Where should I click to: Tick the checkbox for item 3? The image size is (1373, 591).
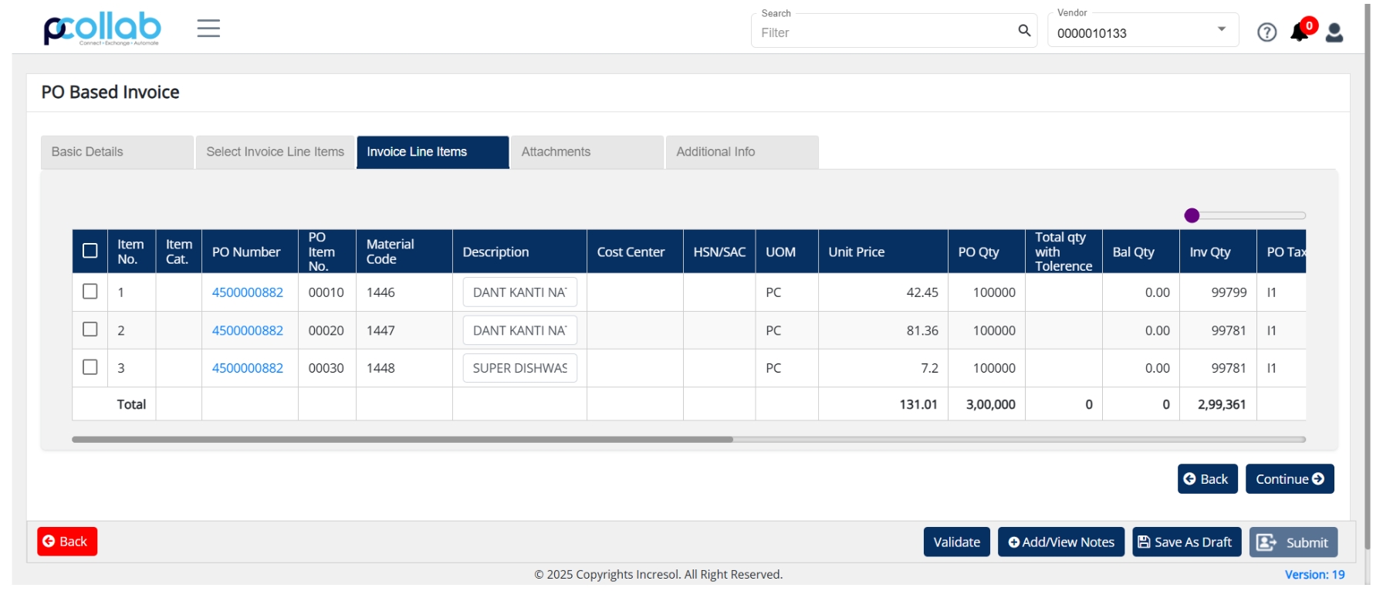[x=90, y=367]
